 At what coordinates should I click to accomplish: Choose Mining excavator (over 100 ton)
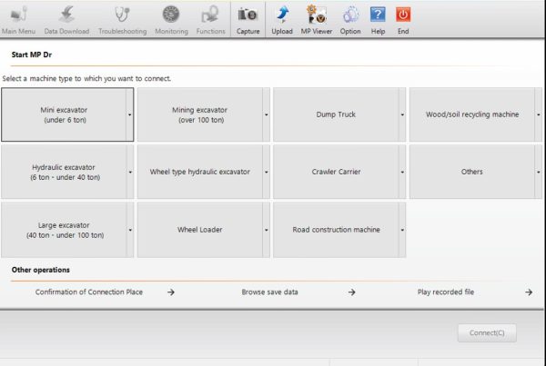pyautogui.click(x=200, y=114)
